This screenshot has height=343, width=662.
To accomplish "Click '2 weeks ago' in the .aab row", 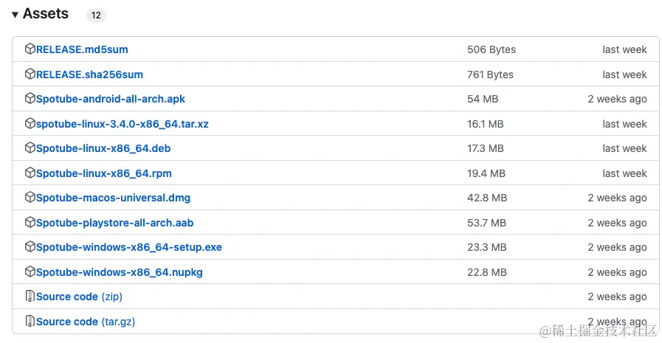I will [617, 222].
